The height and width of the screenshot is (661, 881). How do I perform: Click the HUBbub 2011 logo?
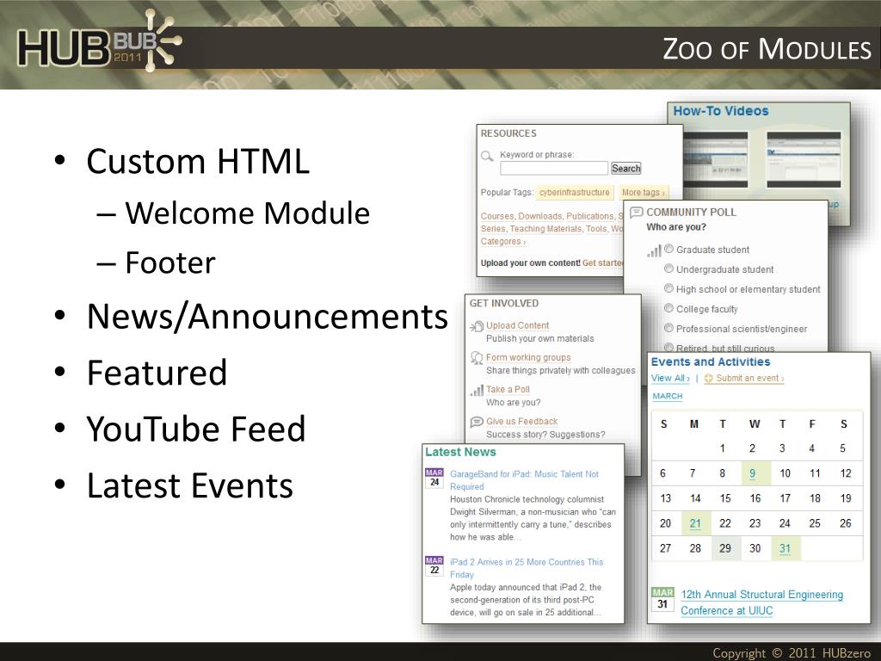click(99, 42)
